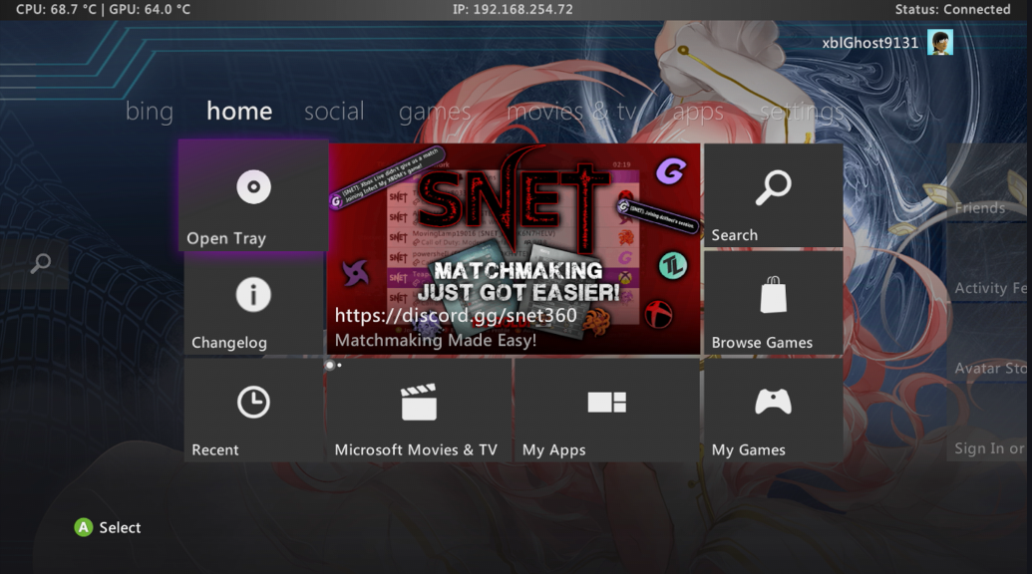Click the xblGhost9131 avatar picture

939,43
